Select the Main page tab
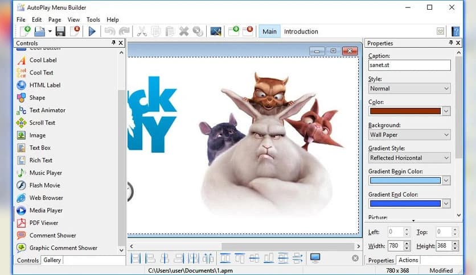Screen dimensions: 476x275 tap(269, 31)
